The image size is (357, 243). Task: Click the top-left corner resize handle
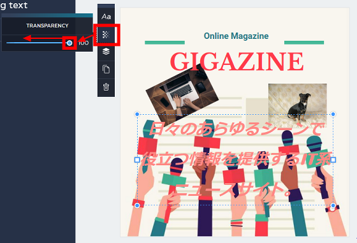[137, 114]
